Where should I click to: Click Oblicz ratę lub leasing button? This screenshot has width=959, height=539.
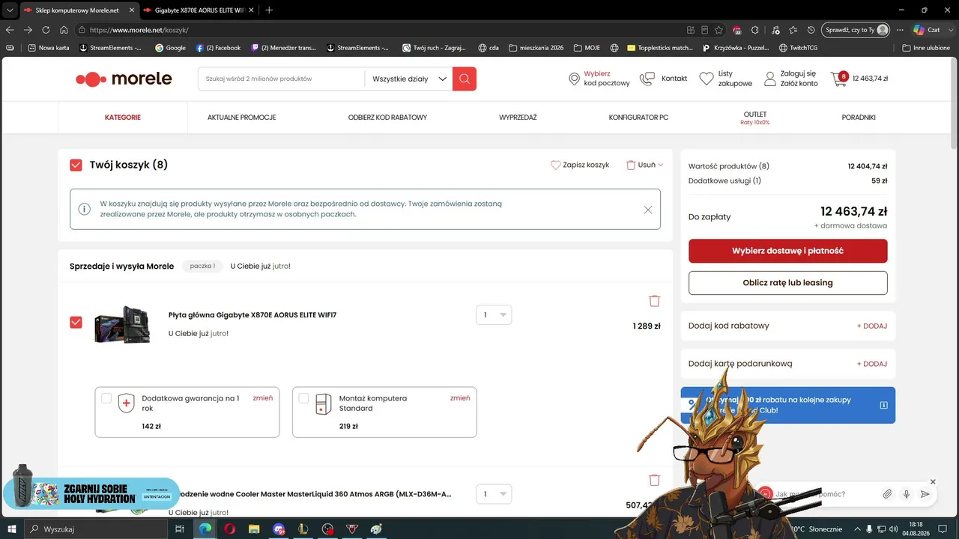coord(788,283)
